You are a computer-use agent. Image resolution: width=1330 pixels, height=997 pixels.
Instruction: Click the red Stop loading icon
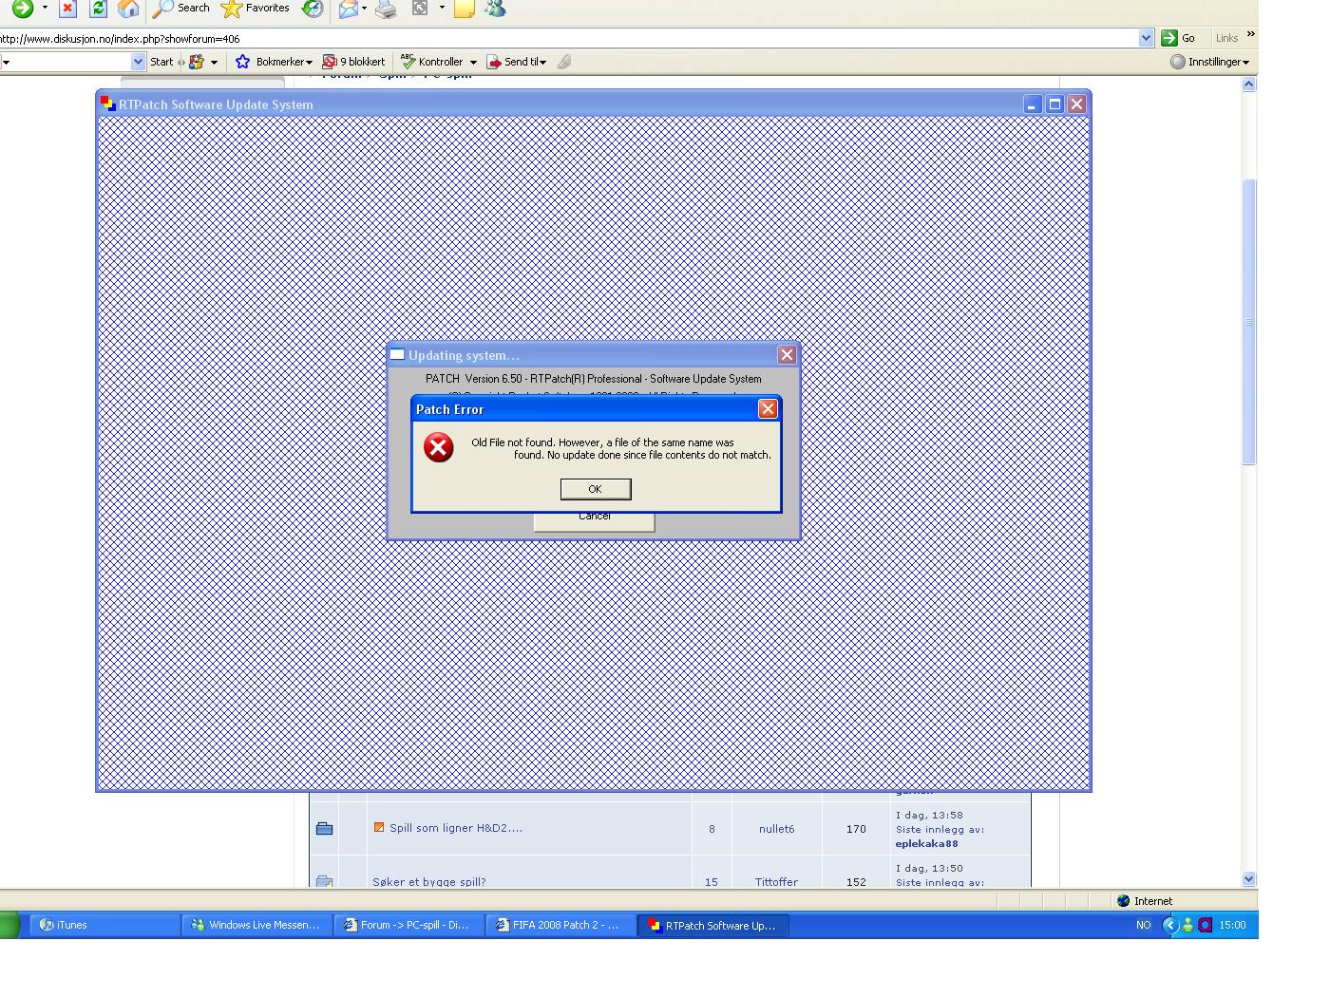[67, 9]
